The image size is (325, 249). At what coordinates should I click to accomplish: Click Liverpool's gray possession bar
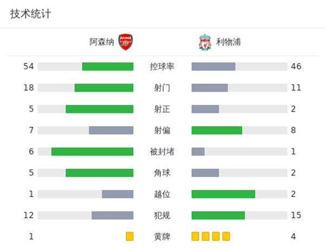point(213,66)
